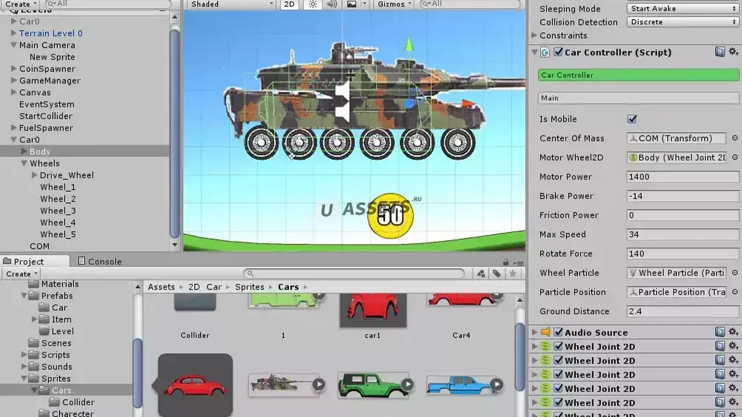The height and width of the screenshot is (417, 742).
Task: Expand the Scripts folder arrow
Action: point(24,355)
